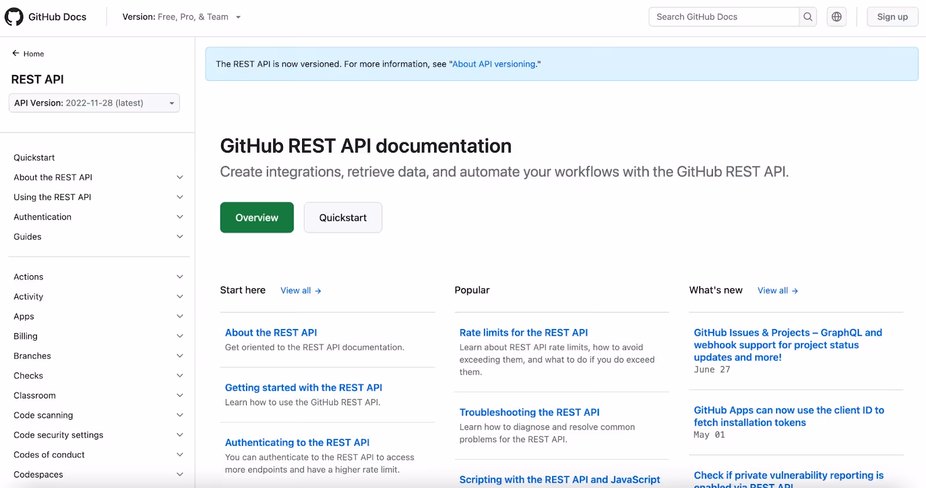Select Using the REST API sidebar item

(x=52, y=197)
